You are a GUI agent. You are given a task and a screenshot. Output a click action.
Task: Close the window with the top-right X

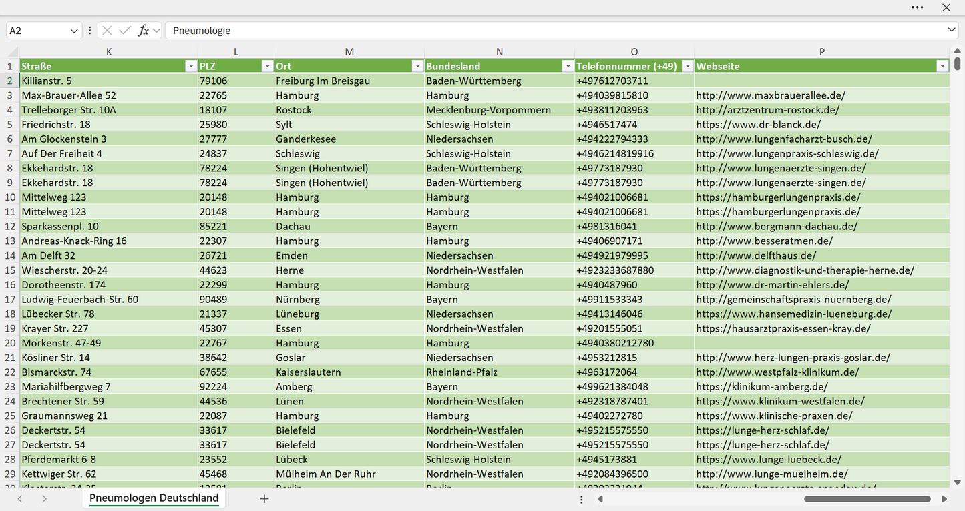coord(946,7)
